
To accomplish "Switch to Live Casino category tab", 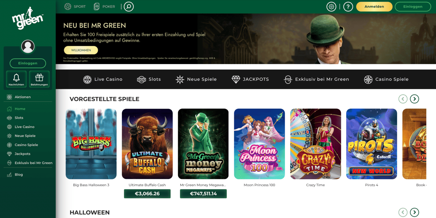I will point(103,79).
